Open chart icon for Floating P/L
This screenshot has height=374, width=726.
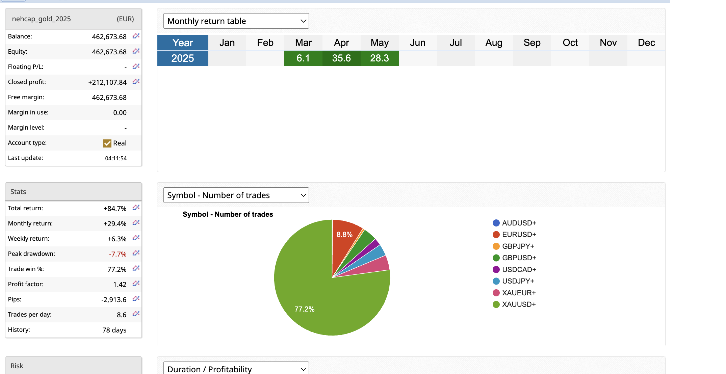[136, 66]
